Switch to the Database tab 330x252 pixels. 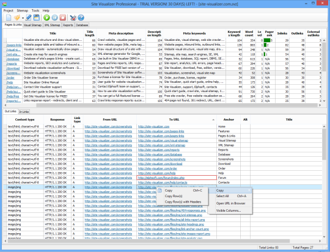(x=82, y=25)
